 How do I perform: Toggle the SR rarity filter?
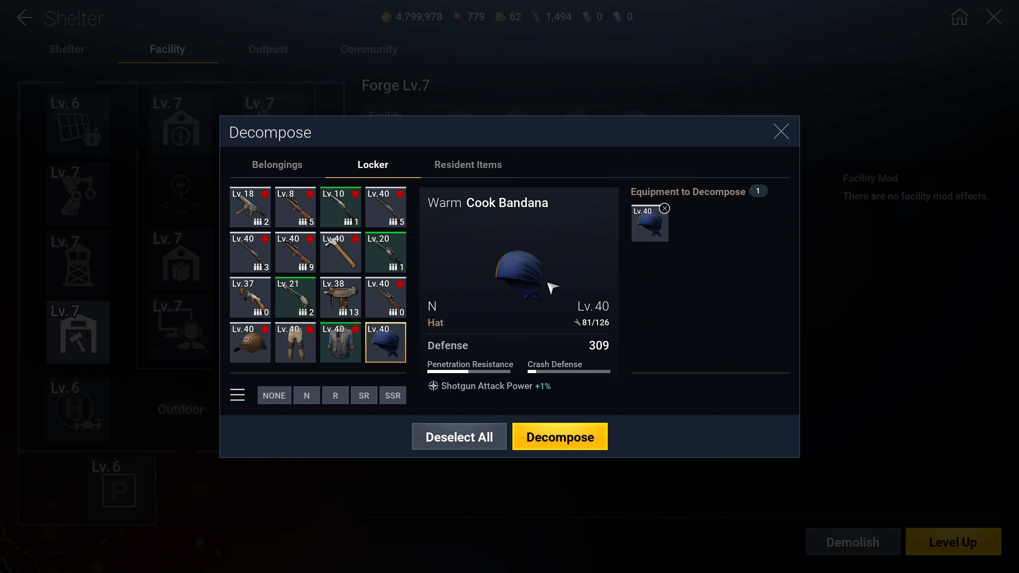click(x=364, y=395)
